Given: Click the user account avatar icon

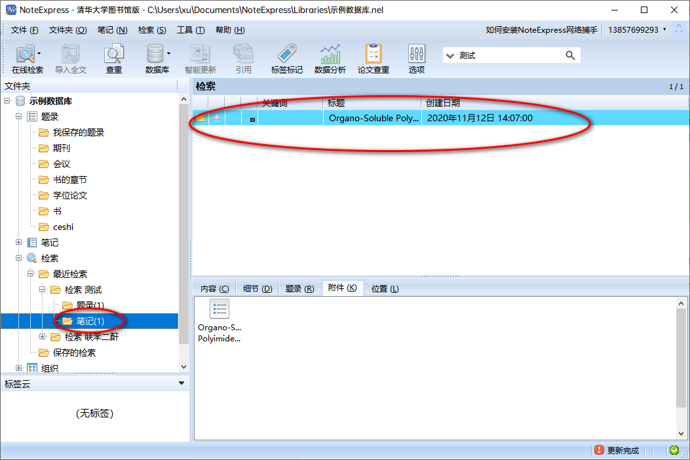Looking at the screenshot, I should [x=679, y=30].
